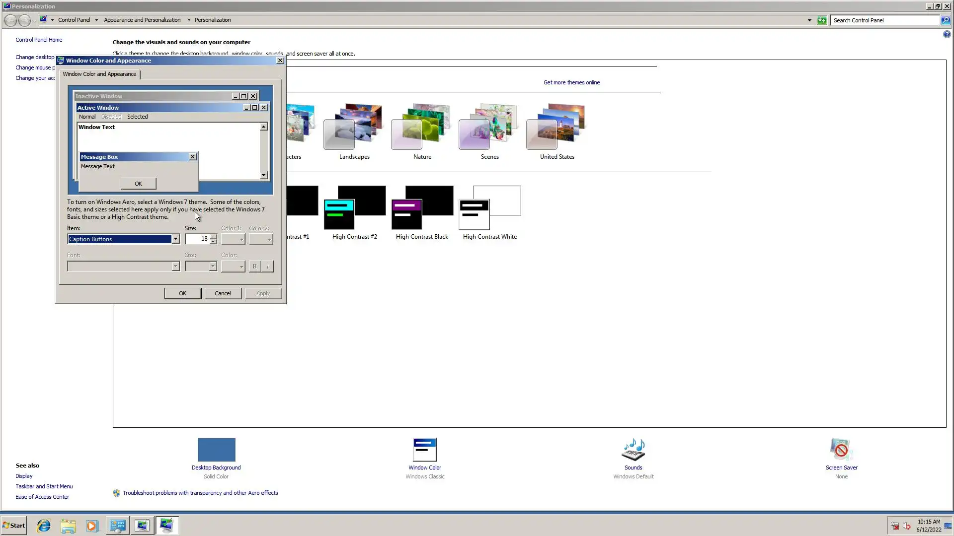The height and width of the screenshot is (536, 954).
Task: Open Get more themes online link
Action: [x=571, y=82]
